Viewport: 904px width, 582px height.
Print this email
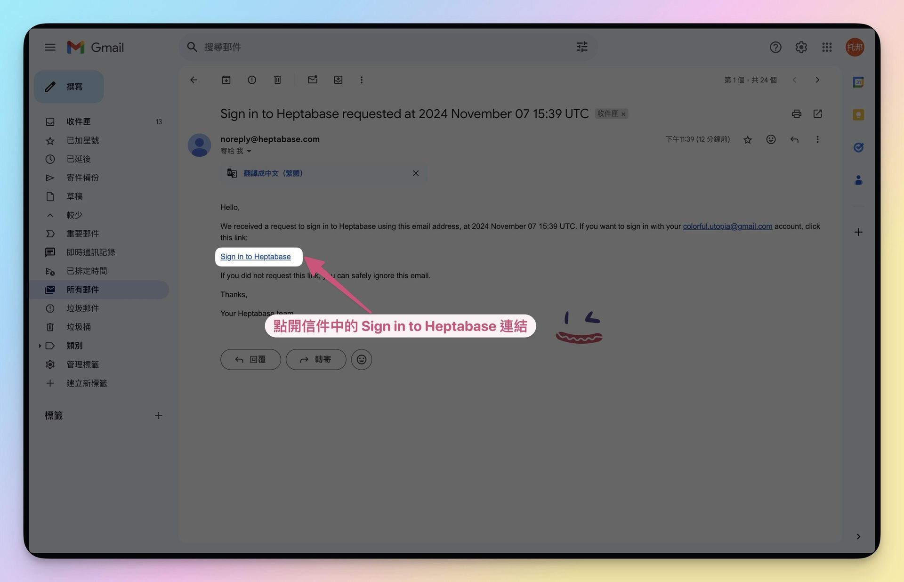click(796, 113)
